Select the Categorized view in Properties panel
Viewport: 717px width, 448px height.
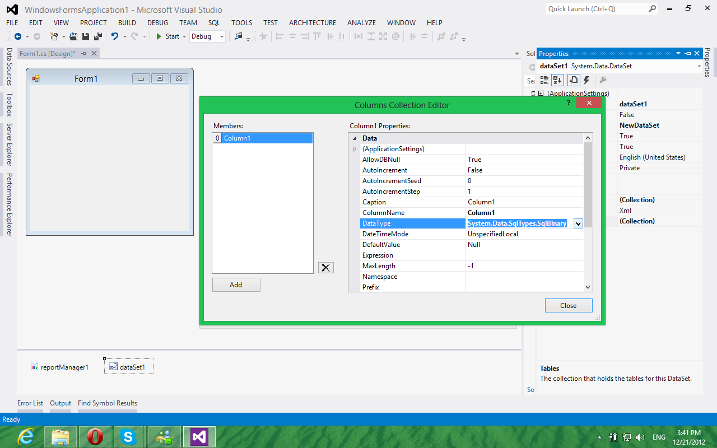pyautogui.click(x=544, y=80)
